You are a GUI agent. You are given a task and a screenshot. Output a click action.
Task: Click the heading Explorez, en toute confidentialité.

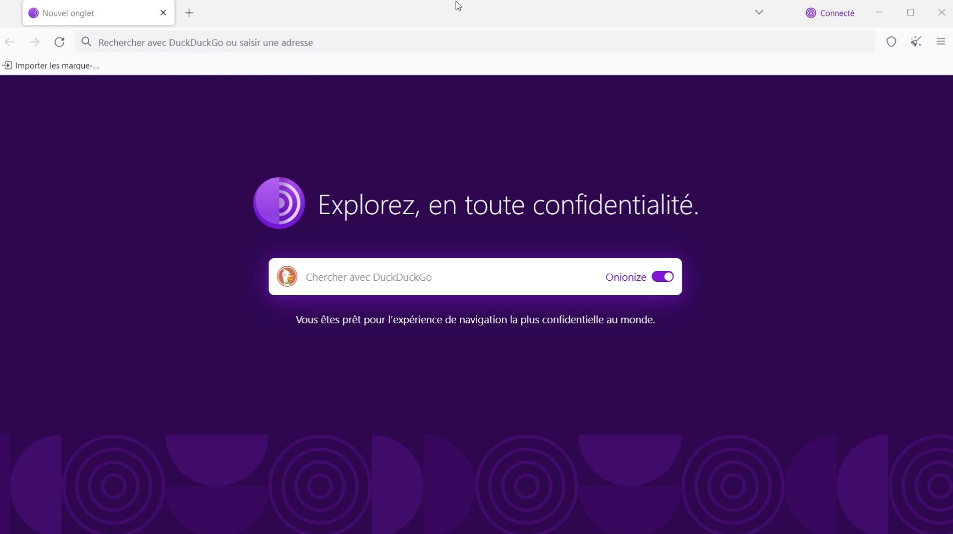(x=508, y=205)
